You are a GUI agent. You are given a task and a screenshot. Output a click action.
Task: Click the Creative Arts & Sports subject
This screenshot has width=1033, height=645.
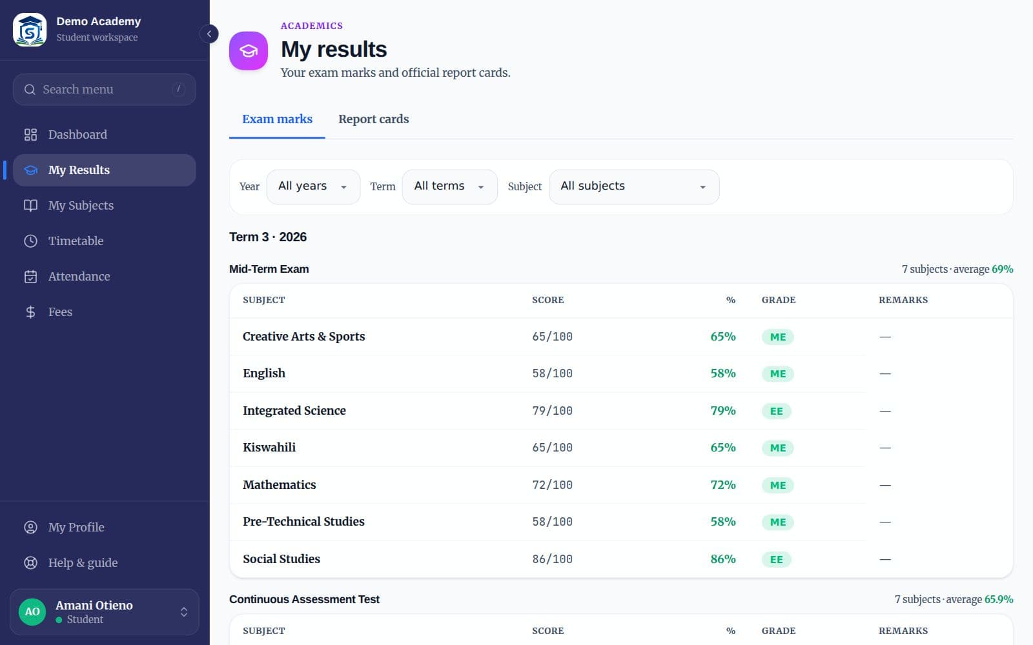coord(304,336)
